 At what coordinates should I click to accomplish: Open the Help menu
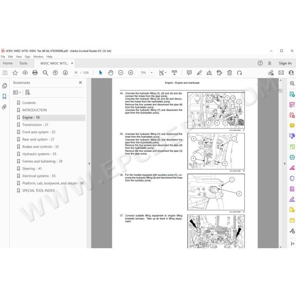(x=49, y=57)
